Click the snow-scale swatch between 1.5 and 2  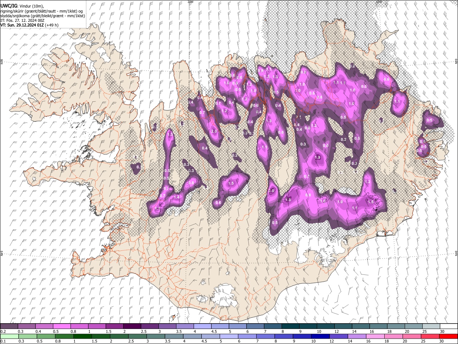pyautogui.click(x=114, y=326)
